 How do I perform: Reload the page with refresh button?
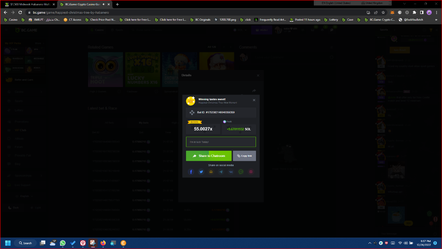(x=20, y=12)
